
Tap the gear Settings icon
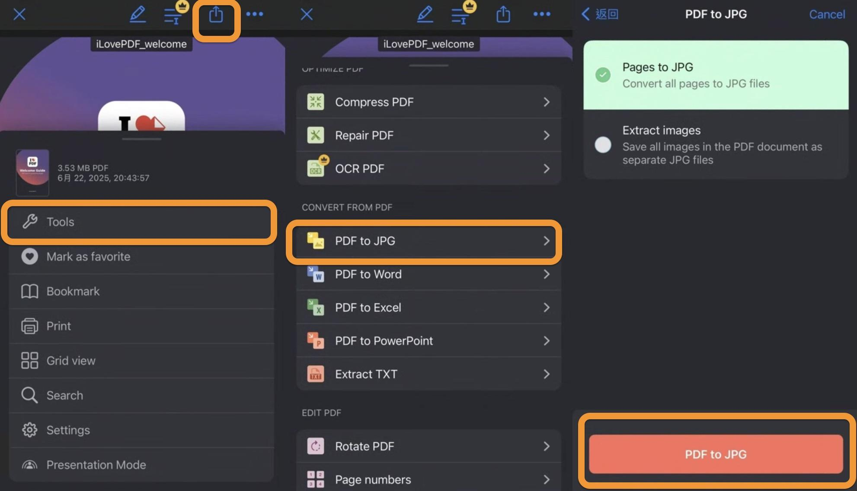point(30,430)
